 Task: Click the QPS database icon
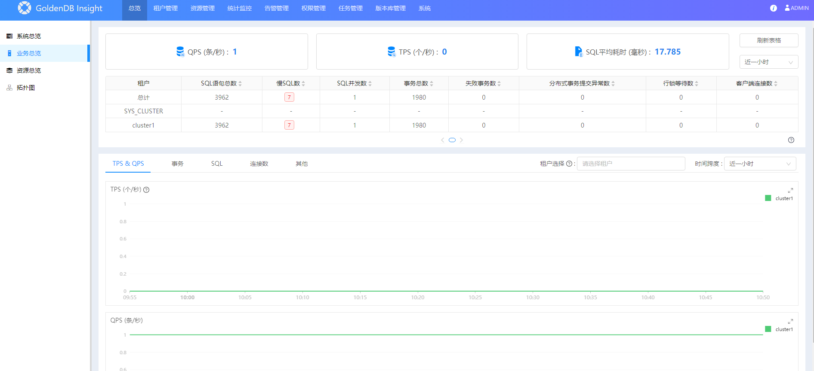[x=180, y=52]
